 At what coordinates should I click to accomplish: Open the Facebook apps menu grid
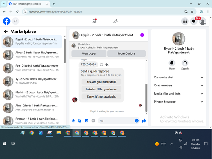click(x=185, y=21)
